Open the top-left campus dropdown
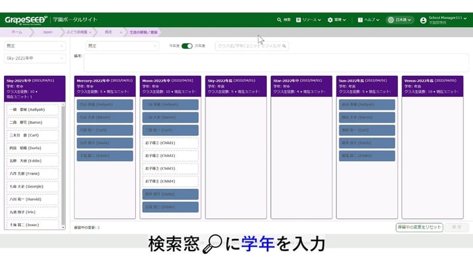473x266 pixels. (34, 45)
